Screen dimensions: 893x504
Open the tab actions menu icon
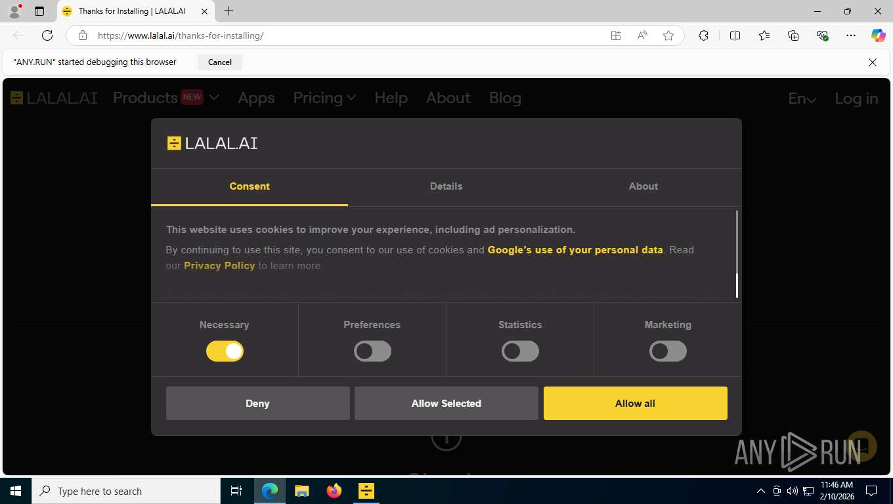point(39,11)
